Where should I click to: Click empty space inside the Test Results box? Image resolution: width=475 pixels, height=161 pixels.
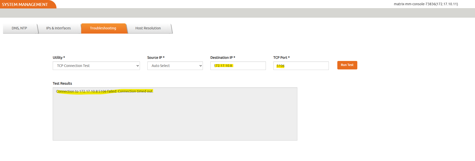[175, 117]
